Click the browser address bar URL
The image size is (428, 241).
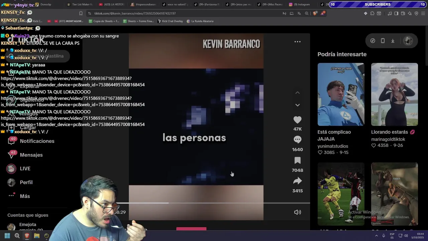tap(135, 13)
